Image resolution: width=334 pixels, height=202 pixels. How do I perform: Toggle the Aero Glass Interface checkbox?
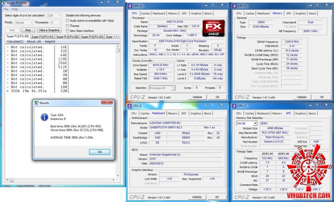coord(68,31)
